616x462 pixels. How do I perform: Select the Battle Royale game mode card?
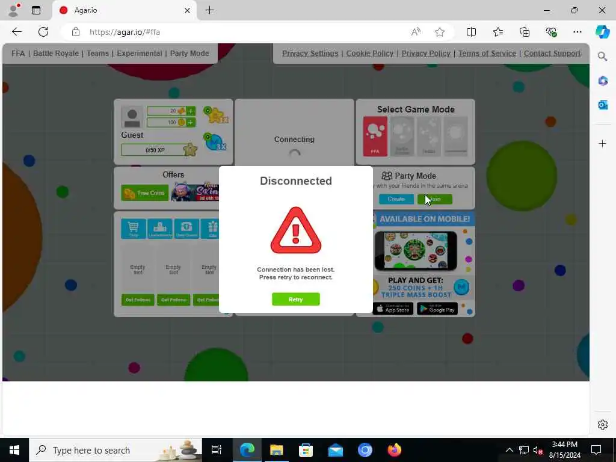coord(402,137)
